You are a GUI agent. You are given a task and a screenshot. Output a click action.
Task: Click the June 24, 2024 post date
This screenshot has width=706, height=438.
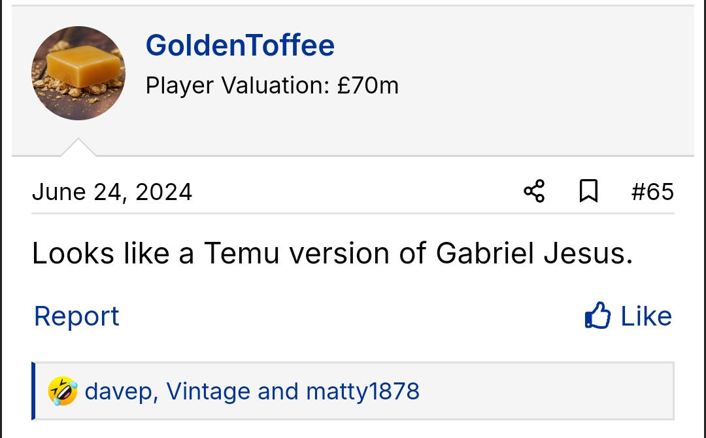pyautogui.click(x=112, y=192)
